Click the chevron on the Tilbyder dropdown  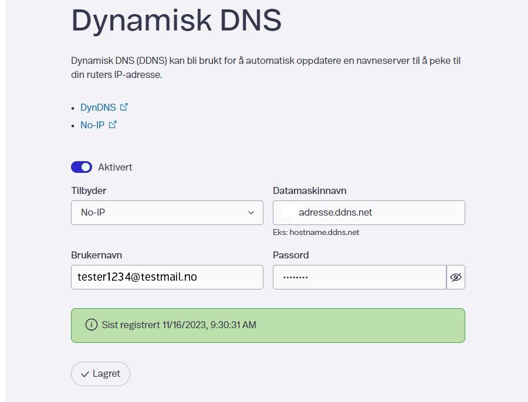(251, 212)
